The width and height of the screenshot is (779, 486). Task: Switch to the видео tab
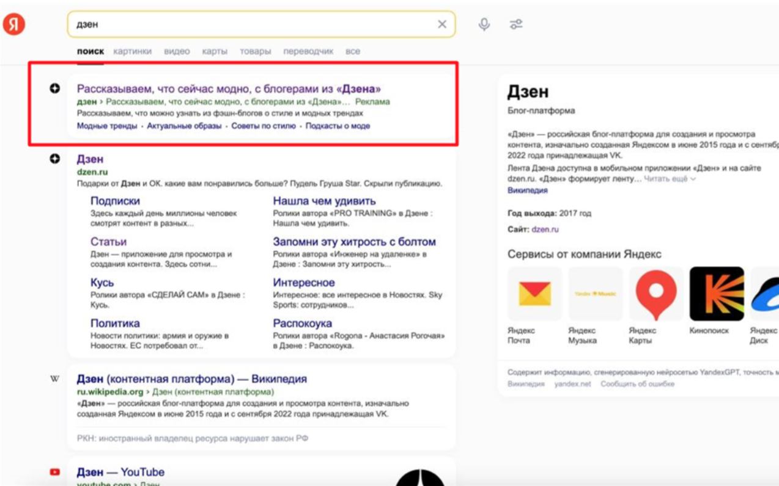pyautogui.click(x=177, y=51)
